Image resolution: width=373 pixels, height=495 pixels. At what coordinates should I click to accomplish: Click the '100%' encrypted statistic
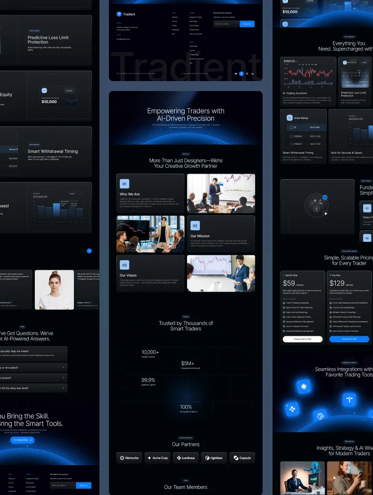point(186,407)
